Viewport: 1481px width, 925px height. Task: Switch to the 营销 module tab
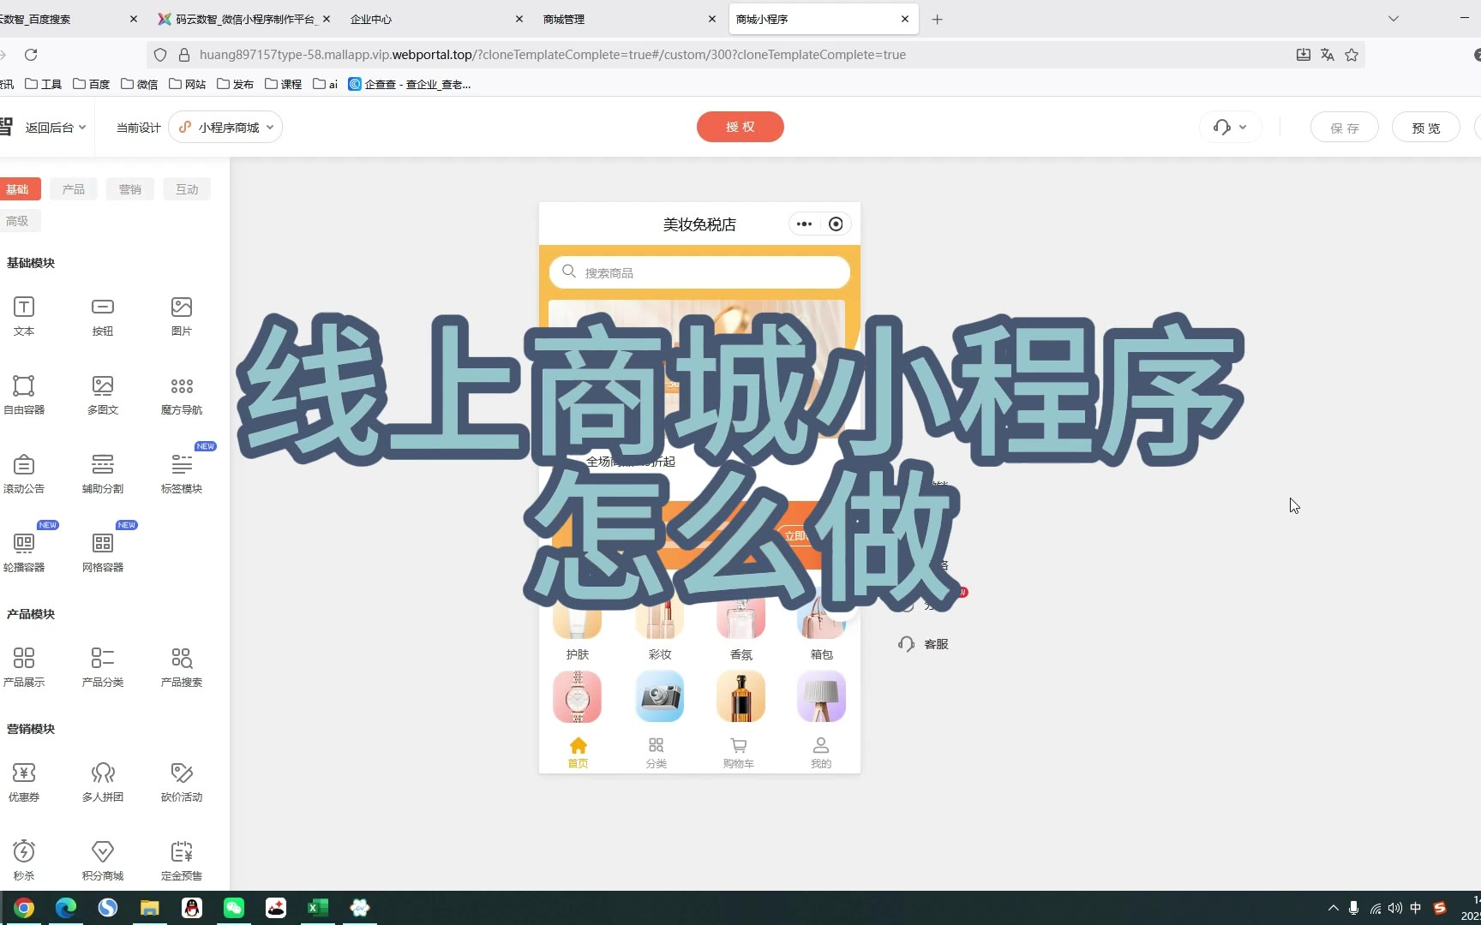[x=130, y=189]
